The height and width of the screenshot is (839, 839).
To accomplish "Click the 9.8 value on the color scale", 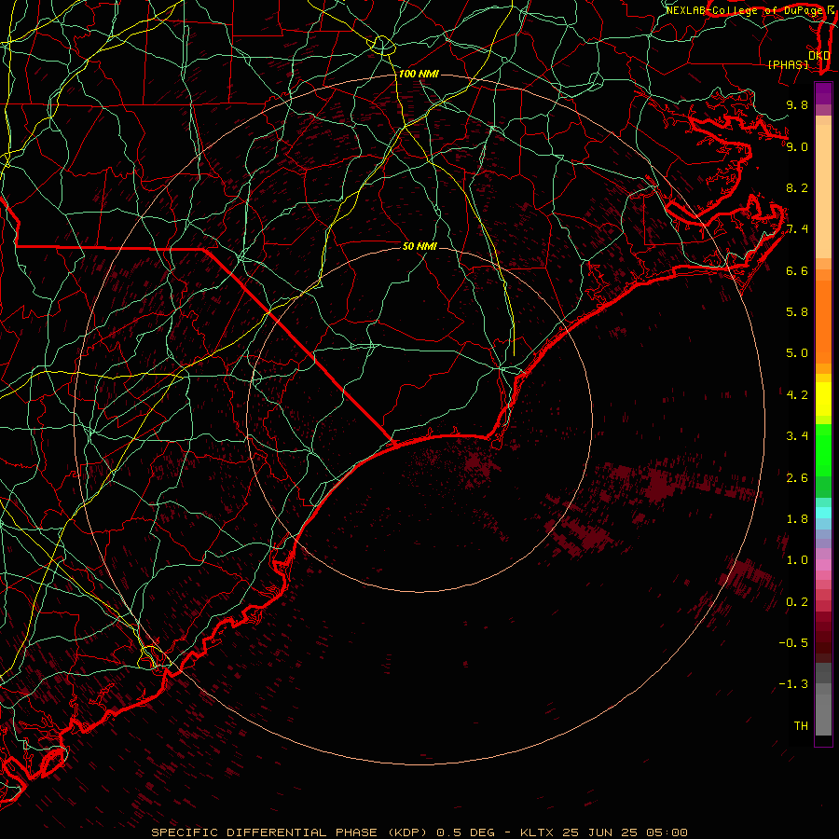I will click(797, 104).
